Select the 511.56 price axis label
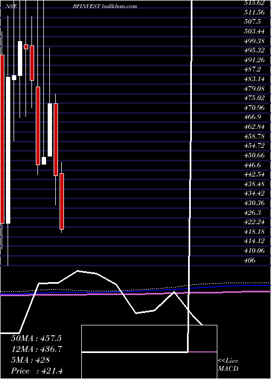This screenshot has height=379, width=271. click(254, 12)
